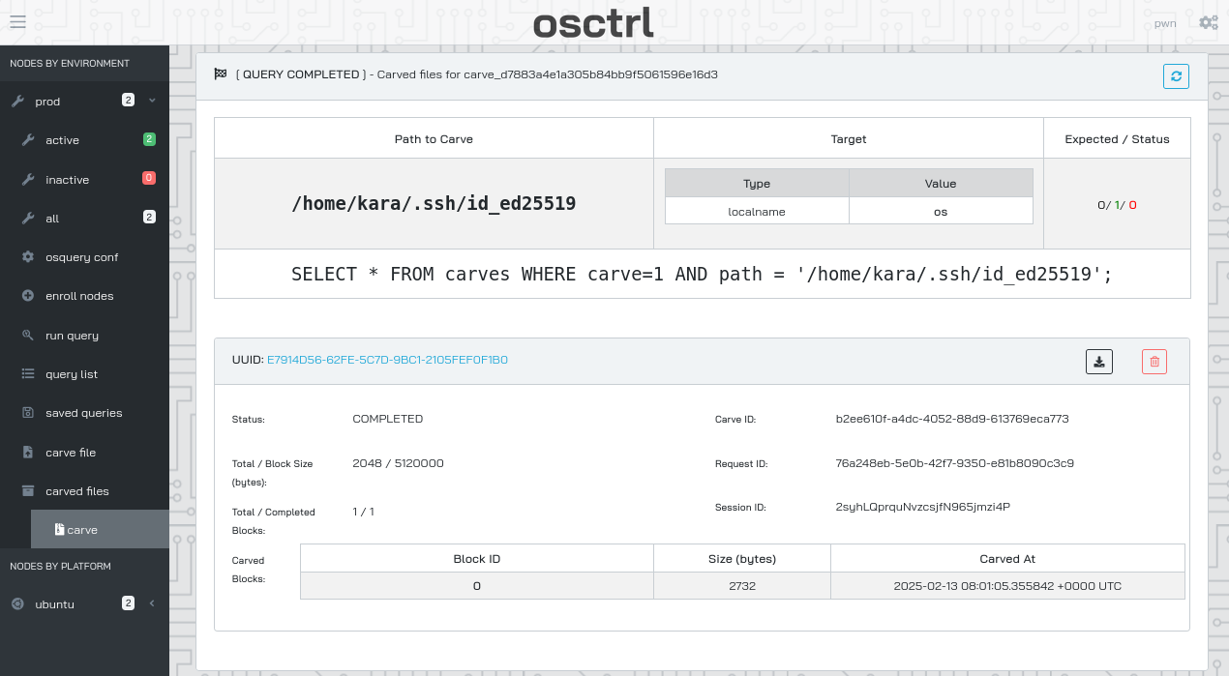This screenshot has height=676, width=1229.
Task: Download the carved file
Action: click(1098, 362)
